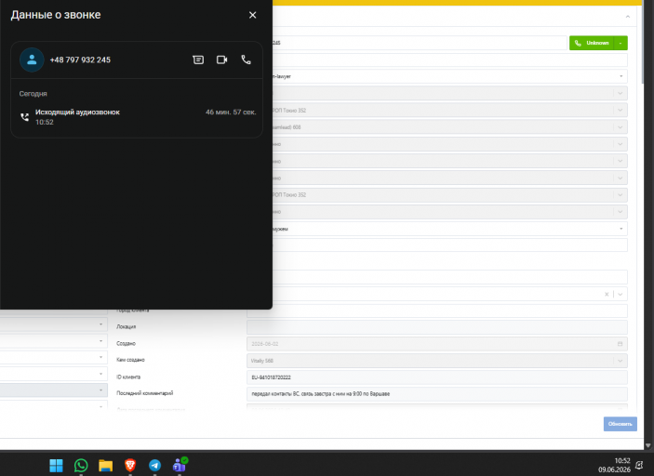Select the phone number +48 797 932 245
Screen dimensions: 654x476
pyautogui.click(x=80, y=60)
